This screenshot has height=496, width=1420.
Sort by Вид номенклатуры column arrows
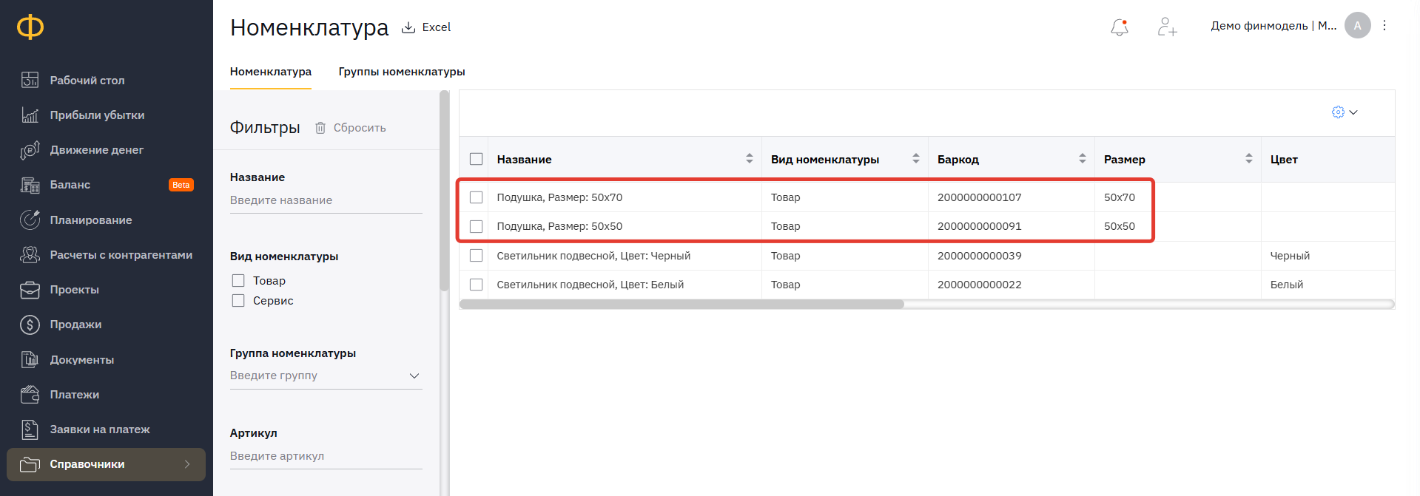pyautogui.click(x=915, y=159)
